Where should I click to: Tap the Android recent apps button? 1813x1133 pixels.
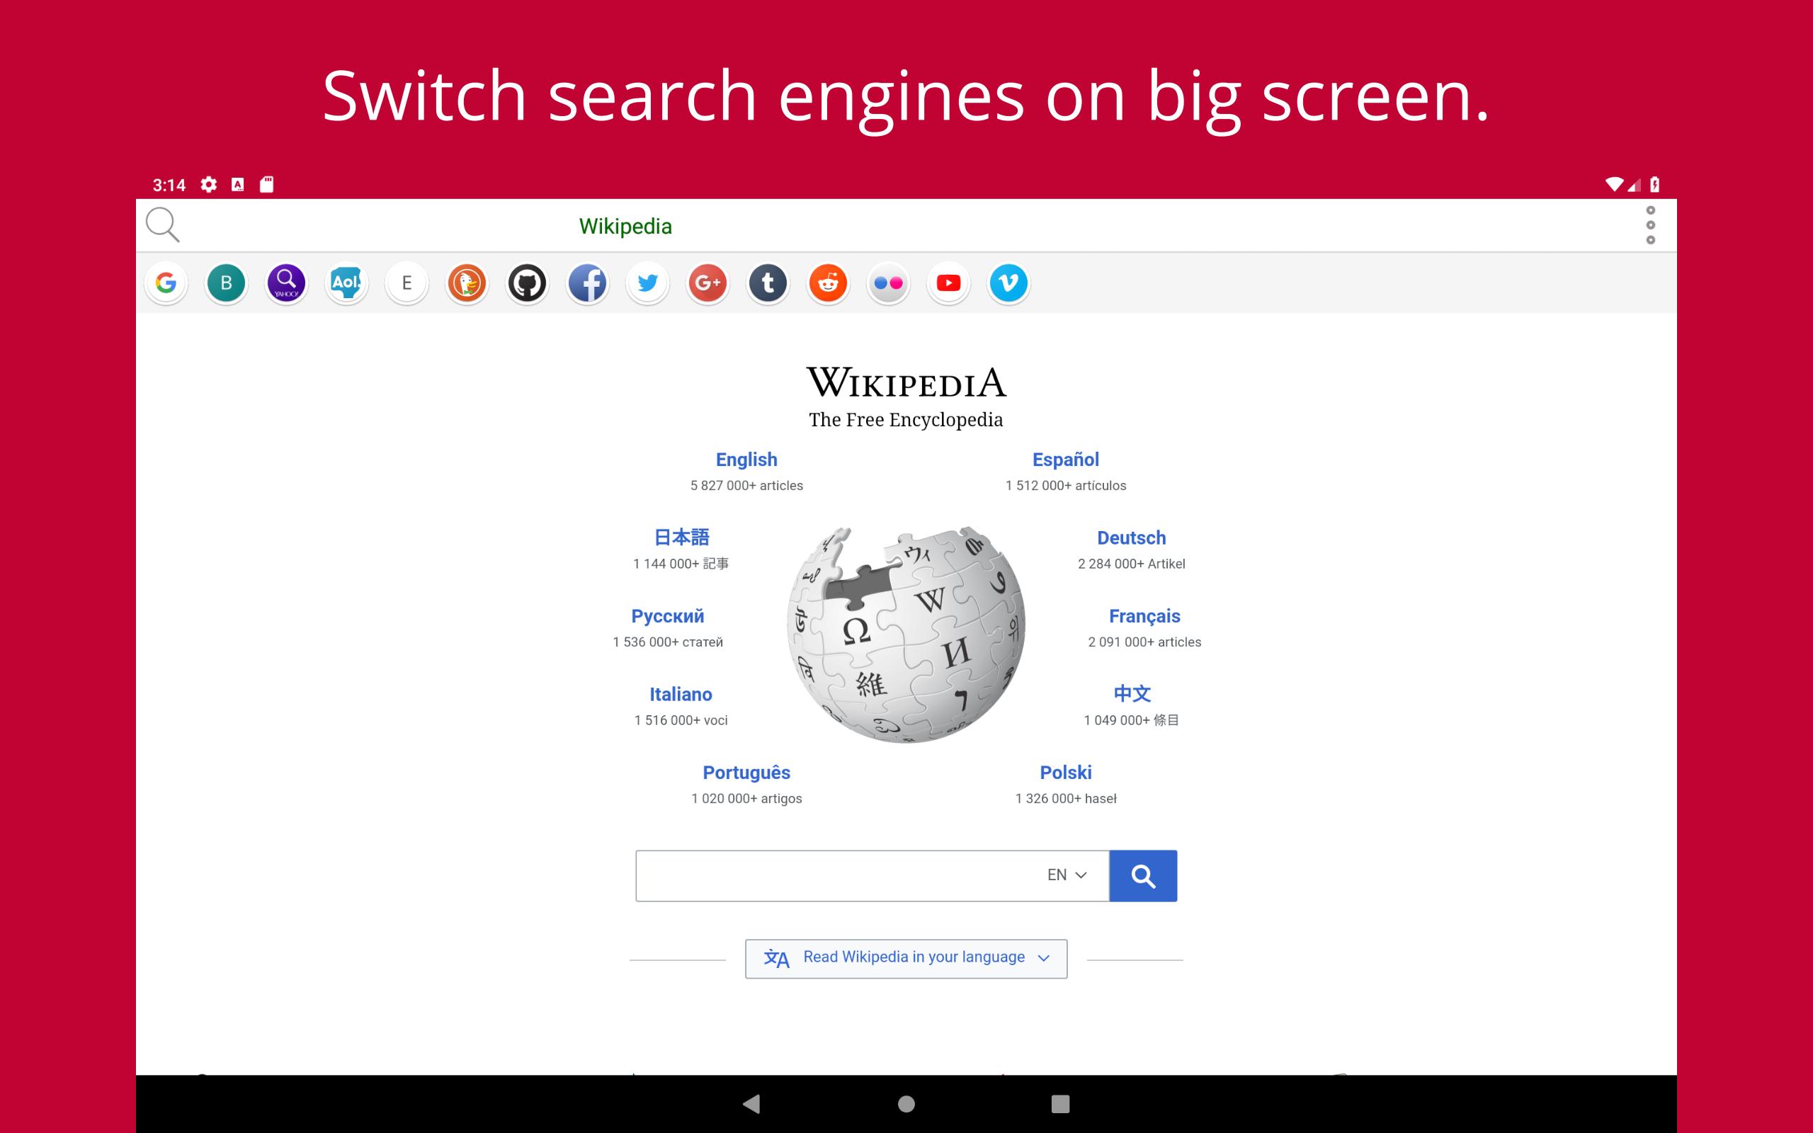(1060, 1104)
